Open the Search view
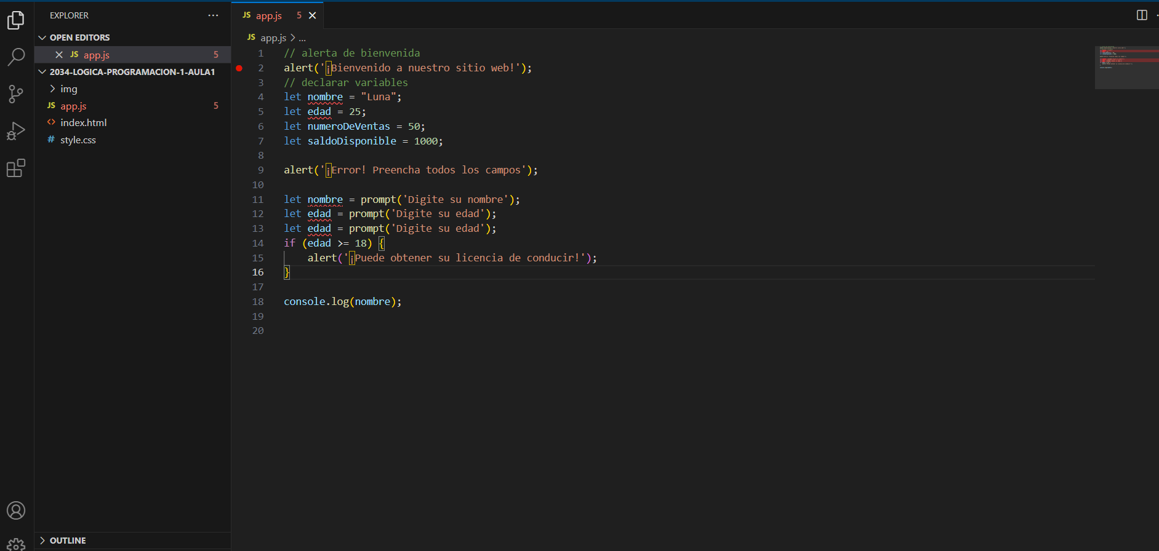 [x=16, y=57]
